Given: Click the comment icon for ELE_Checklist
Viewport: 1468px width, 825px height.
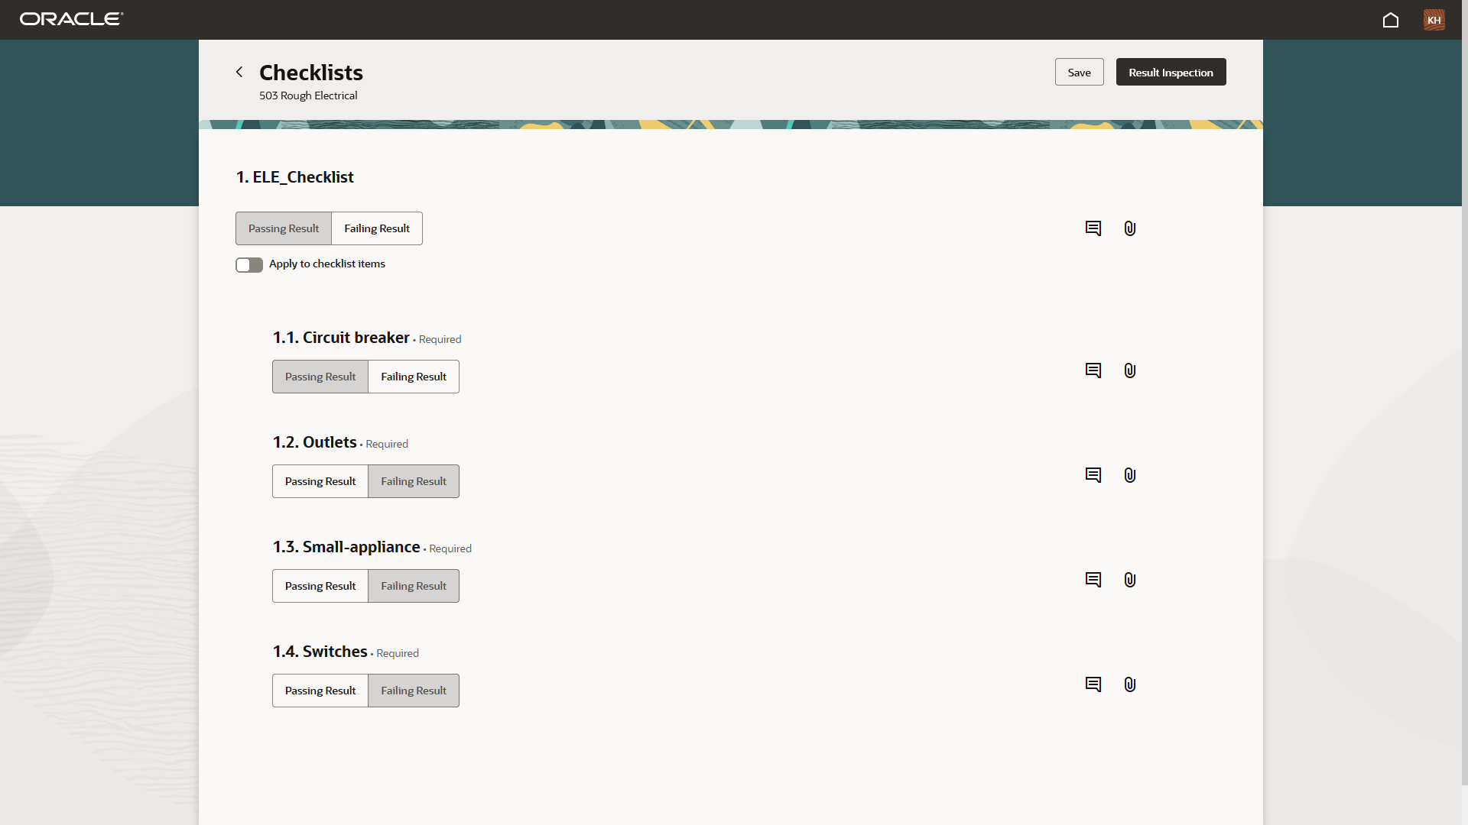Looking at the screenshot, I should tap(1092, 228).
